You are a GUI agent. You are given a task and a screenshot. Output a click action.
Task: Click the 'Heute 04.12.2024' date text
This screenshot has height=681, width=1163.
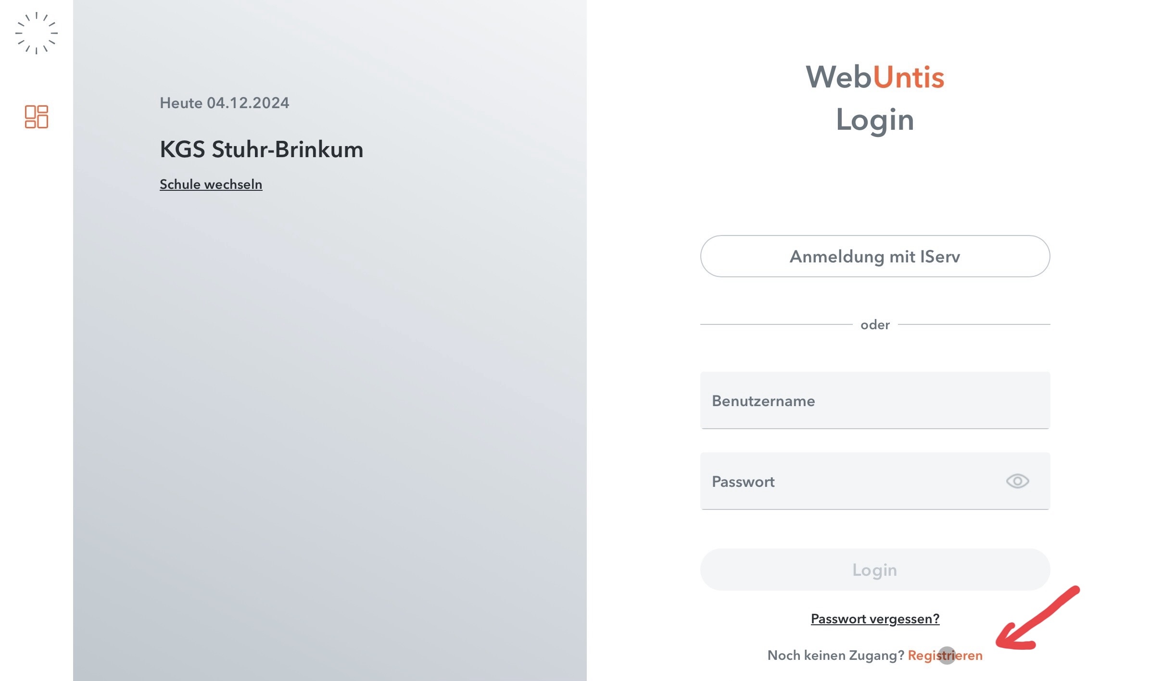pyautogui.click(x=225, y=103)
